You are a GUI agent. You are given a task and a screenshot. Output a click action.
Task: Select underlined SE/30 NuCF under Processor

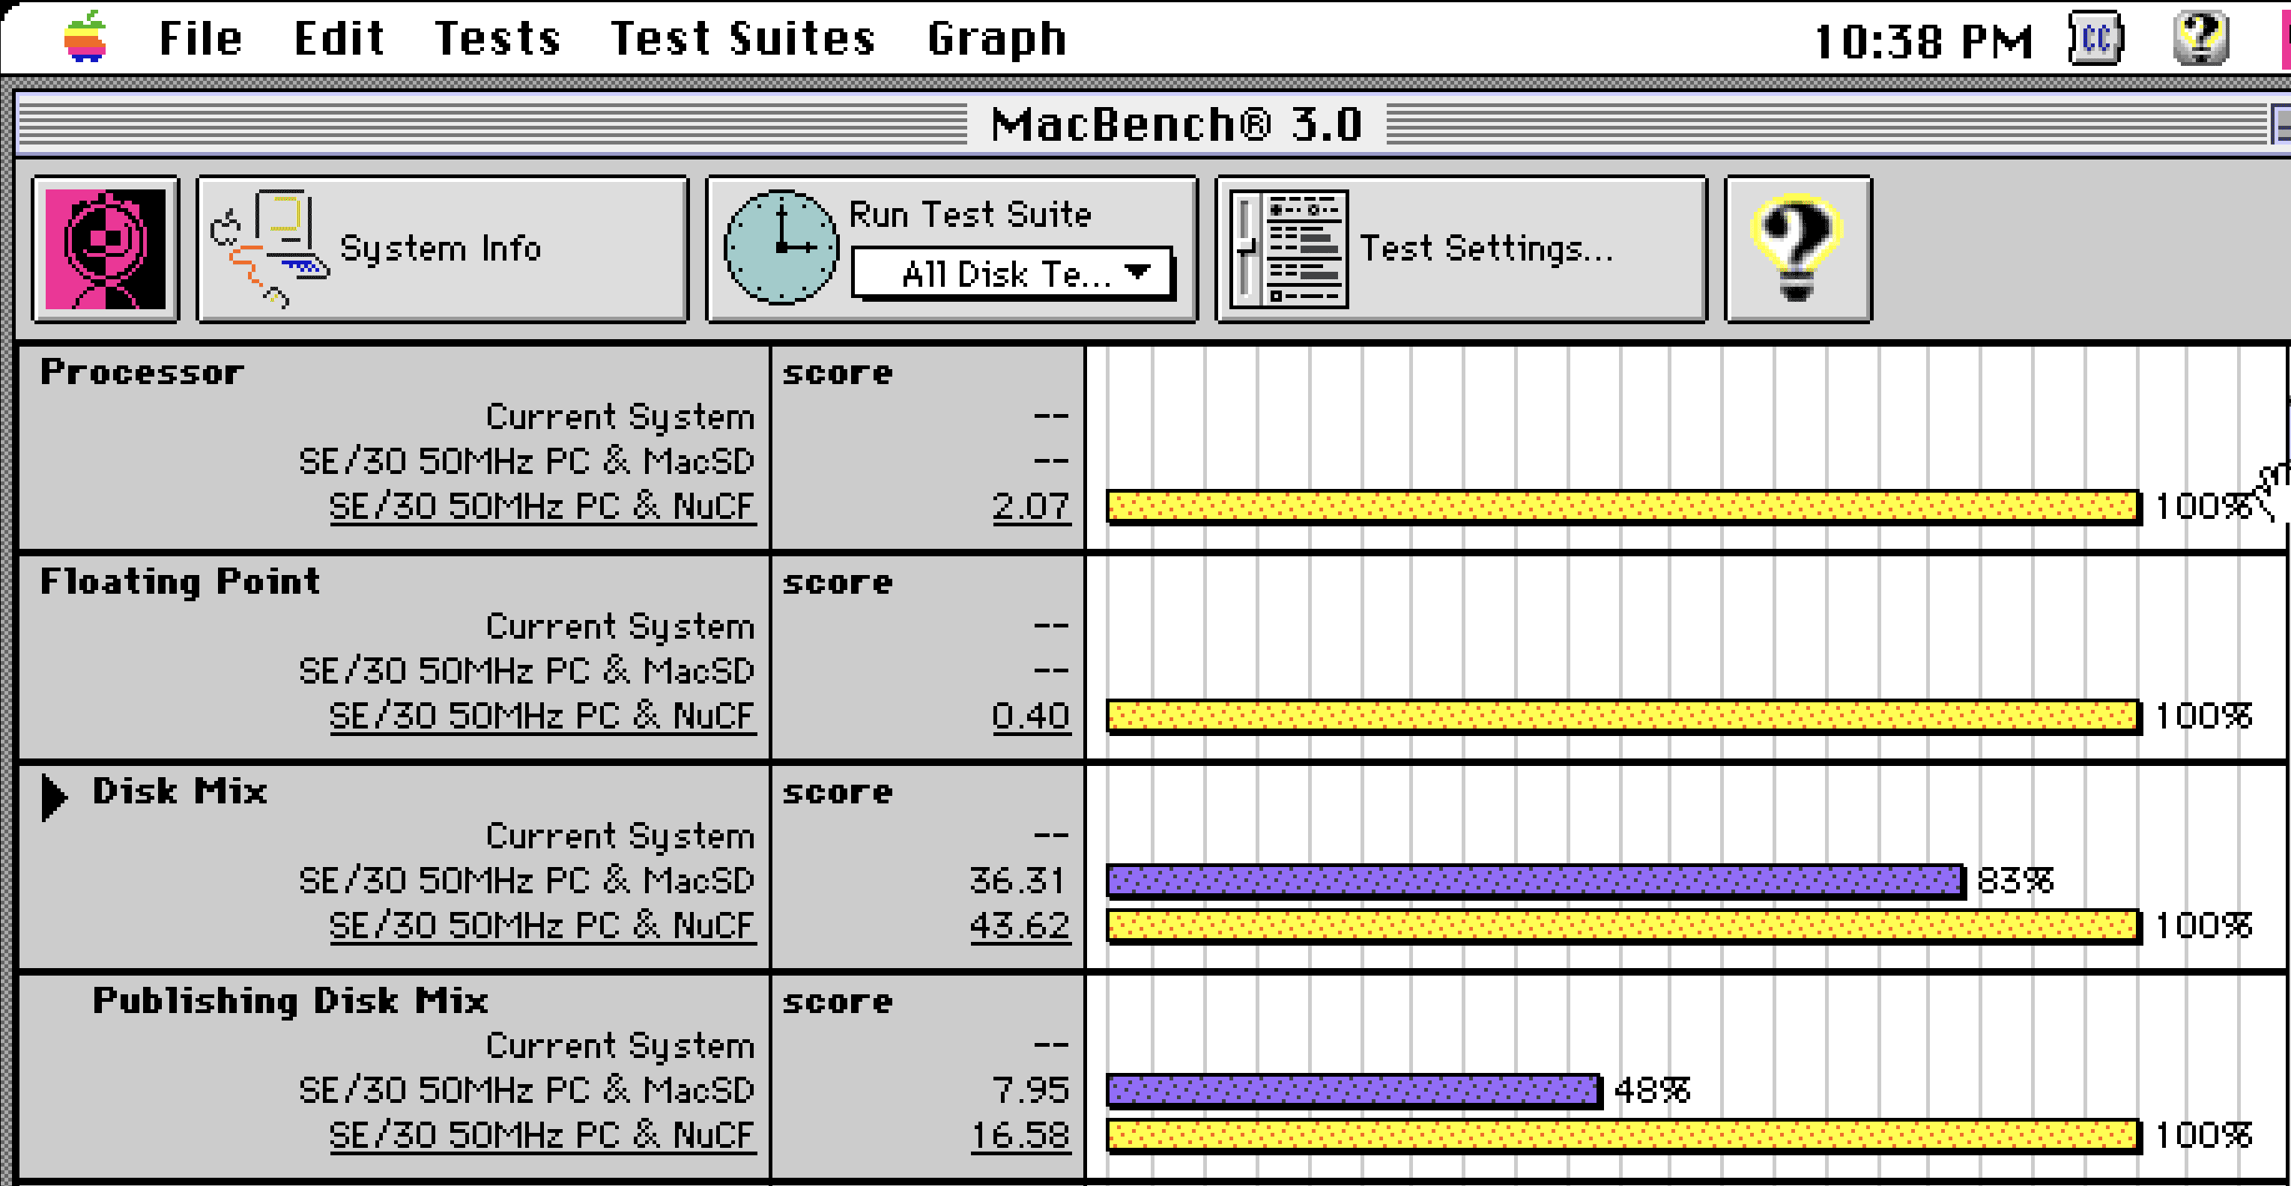pyautogui.click(x=542, y=507)
